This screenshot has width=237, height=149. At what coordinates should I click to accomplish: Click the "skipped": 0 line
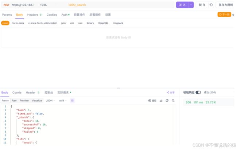[x=31, y=128]
